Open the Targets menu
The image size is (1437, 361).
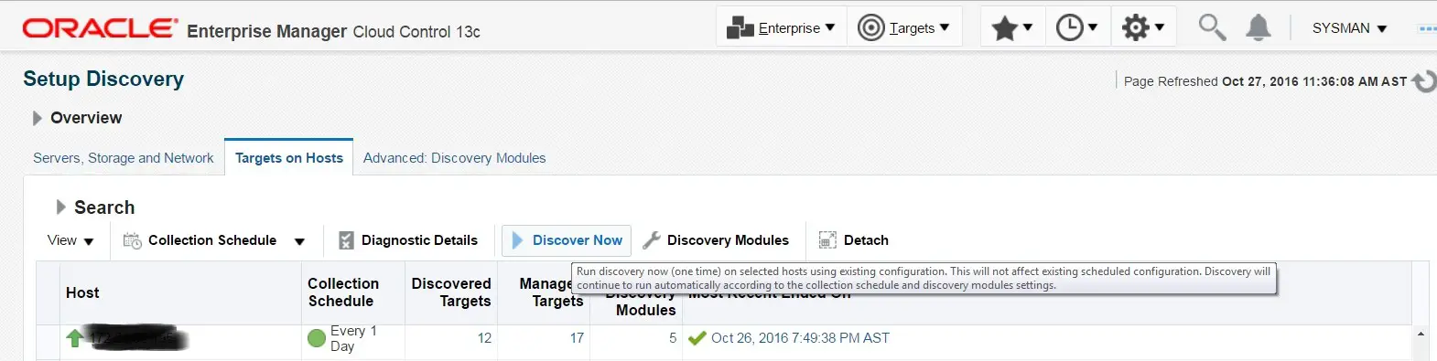pyautogui.click(x=904, y=28)
